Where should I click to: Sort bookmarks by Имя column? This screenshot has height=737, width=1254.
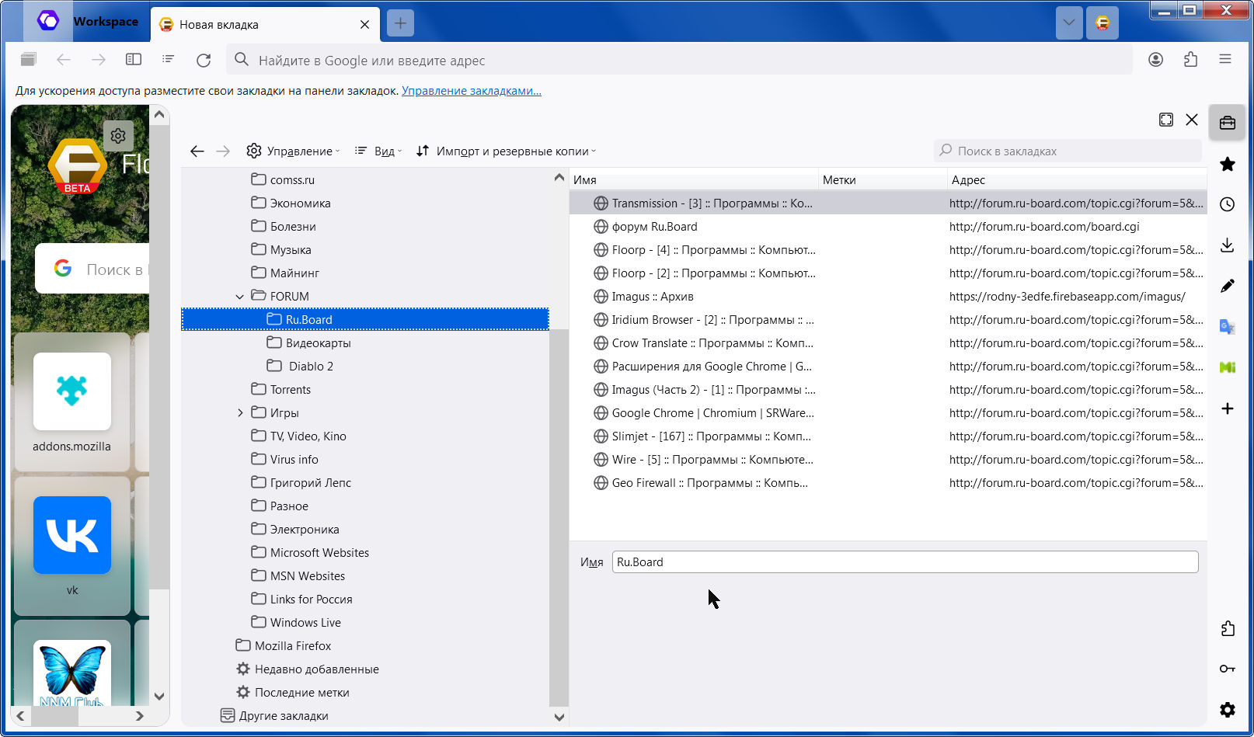click(694, 179)
